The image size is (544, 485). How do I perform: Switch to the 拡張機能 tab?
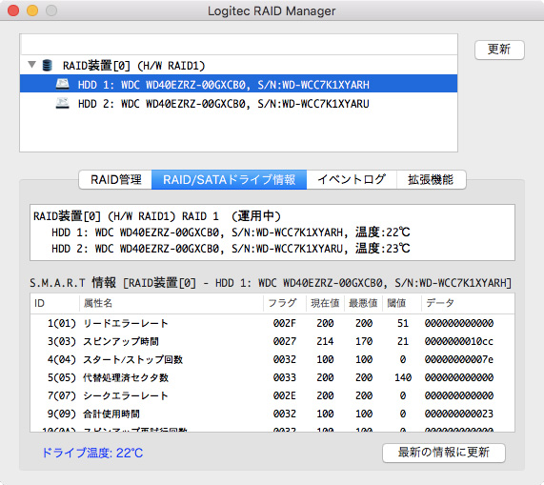click(431, 179)
